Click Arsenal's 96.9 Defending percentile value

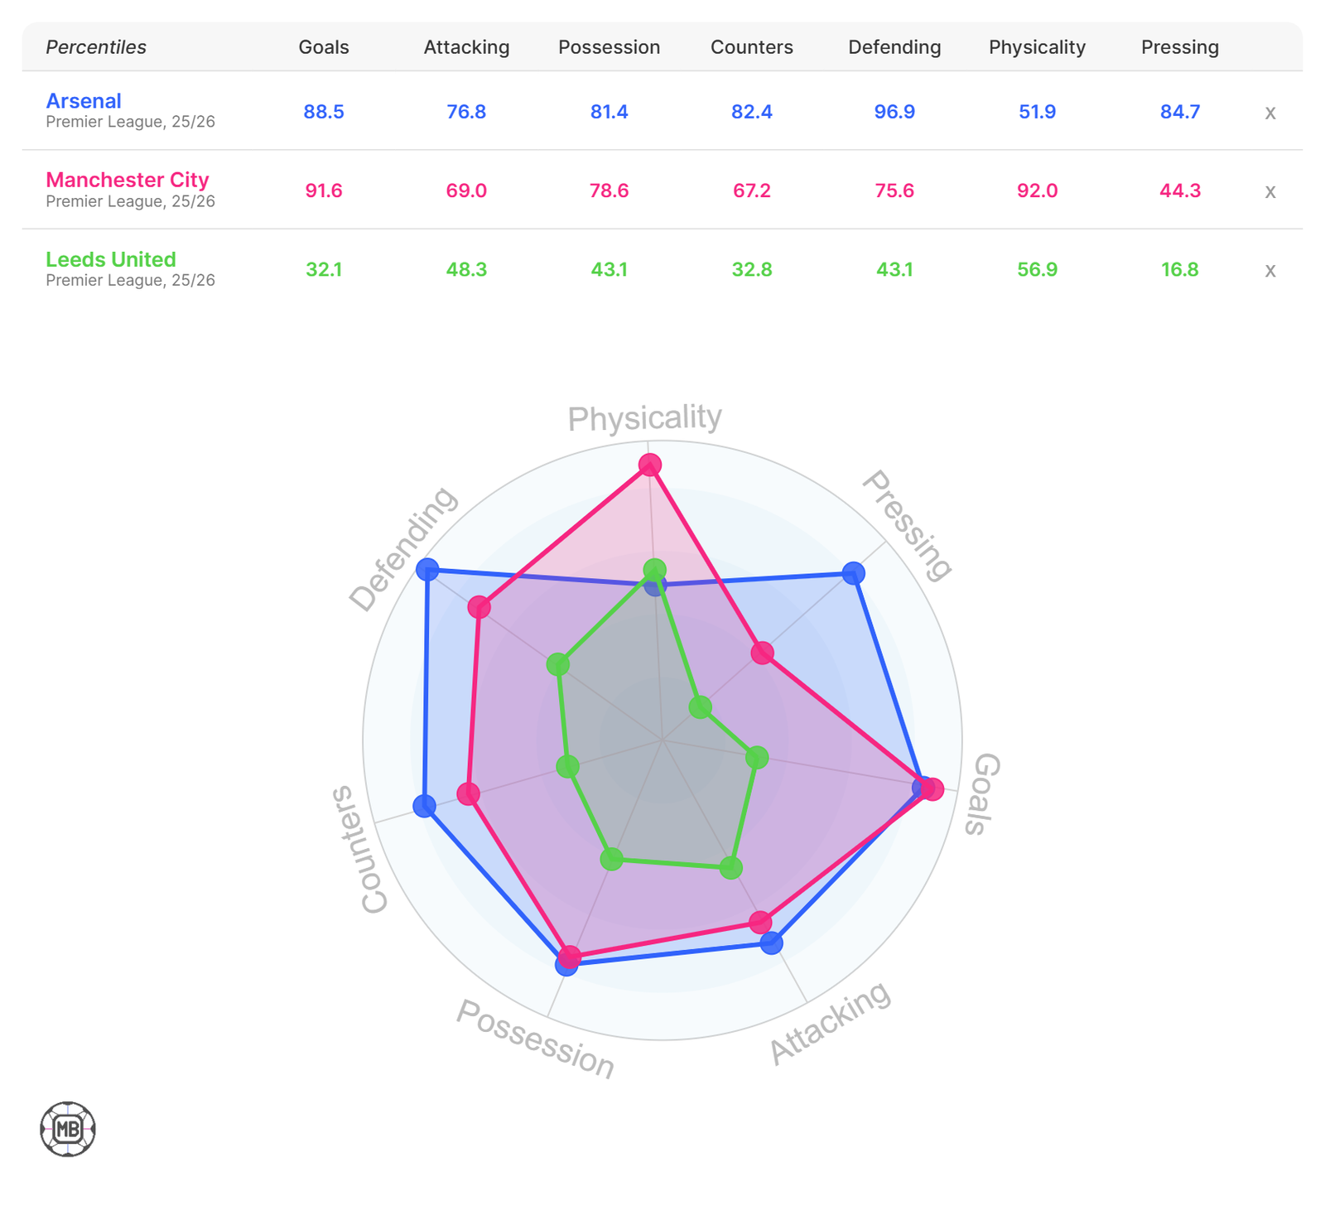tap(894, 112)
